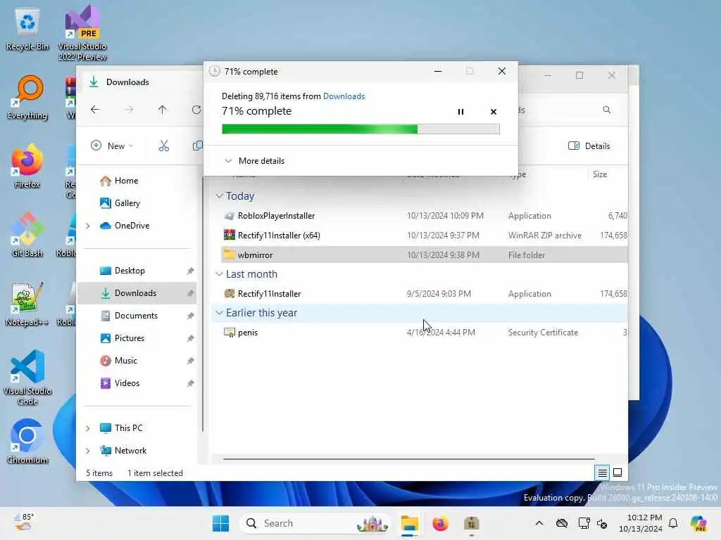Unpin Desktop using its pin icon
The height and width of the screenshot is (540, 721).
[x=190, y=271]
